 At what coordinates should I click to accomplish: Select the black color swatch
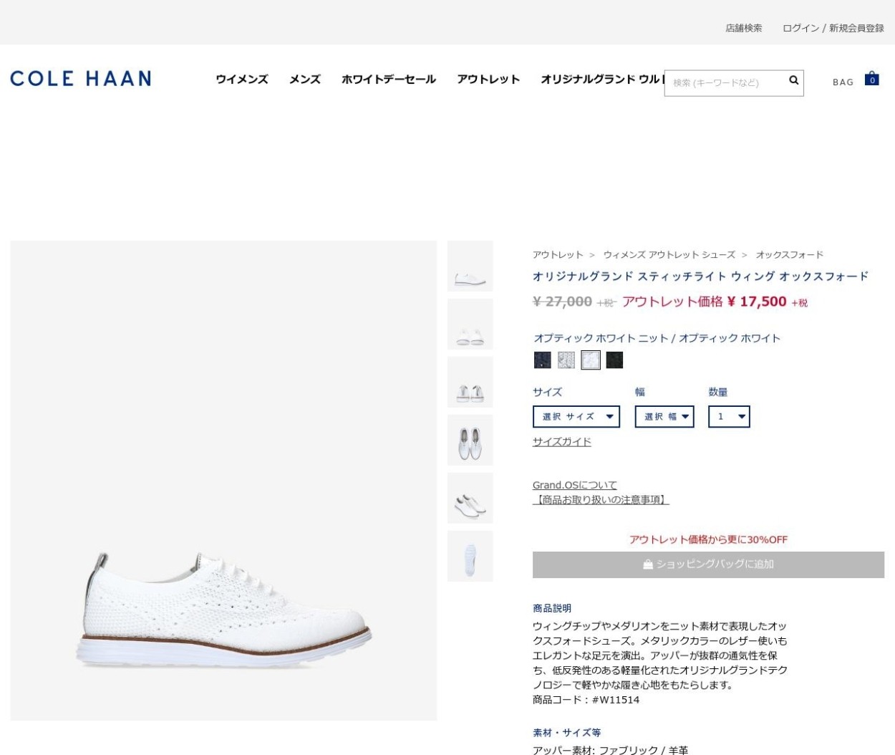point(614,360)
